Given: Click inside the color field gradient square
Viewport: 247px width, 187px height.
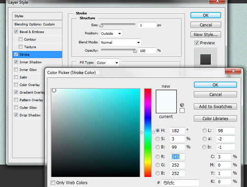Looking at the screenshot, I should [95, 133].
